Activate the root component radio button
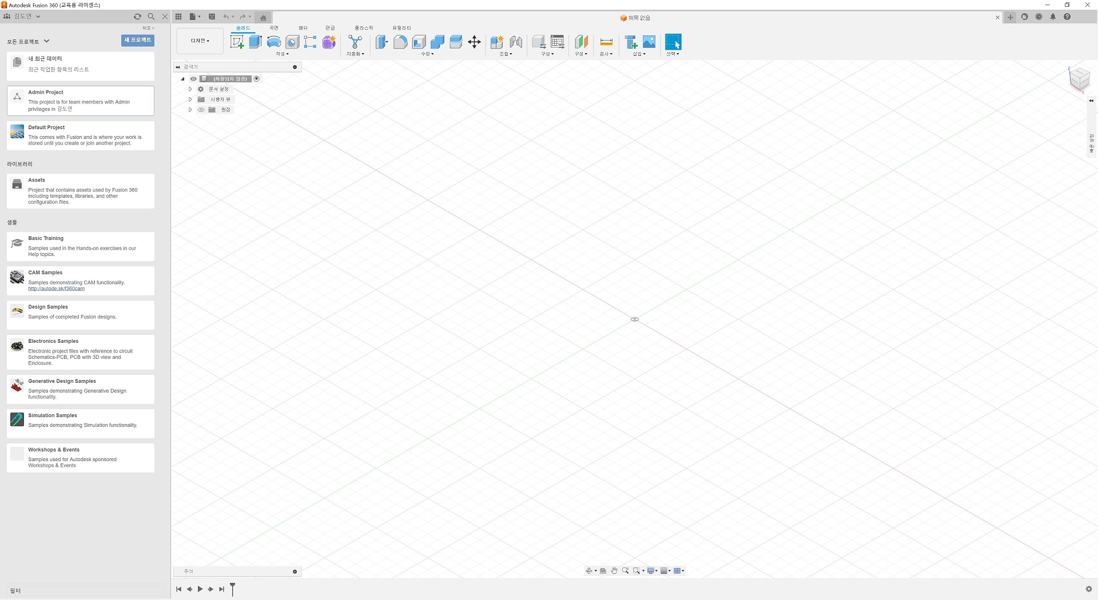The image size is (1098, 600). point(257,79)
